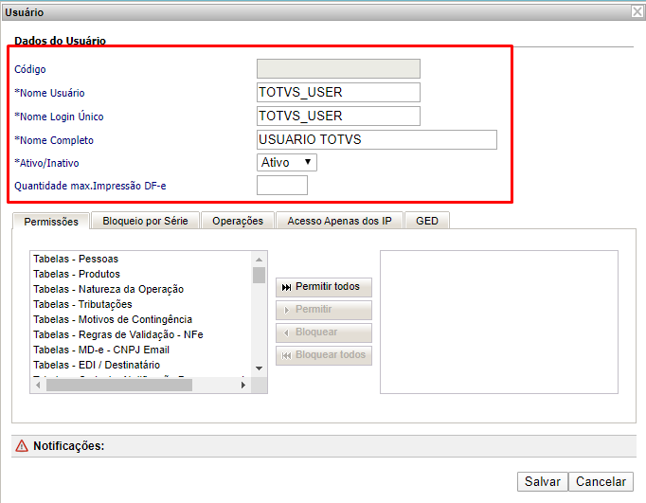The height and width of the screenshot is (503, 646).
Task: Click the empty permitted items list box
Action: [499, 322]
